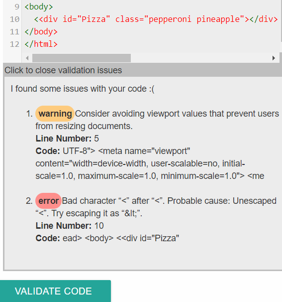
Task: Click the empty scrollbar track right of the thumb
Action: pyautogui.click(x=201, y=58)
